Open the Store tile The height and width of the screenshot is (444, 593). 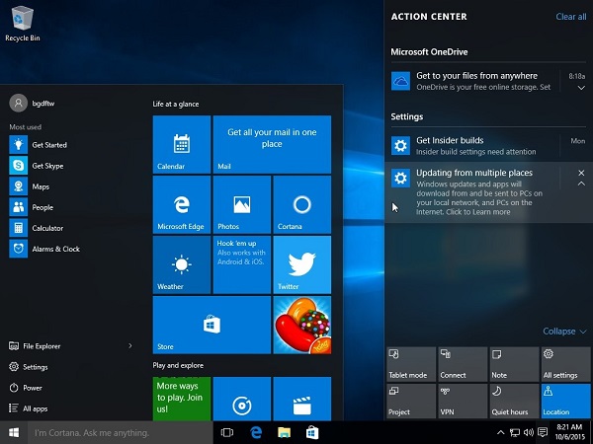point(212,325)
